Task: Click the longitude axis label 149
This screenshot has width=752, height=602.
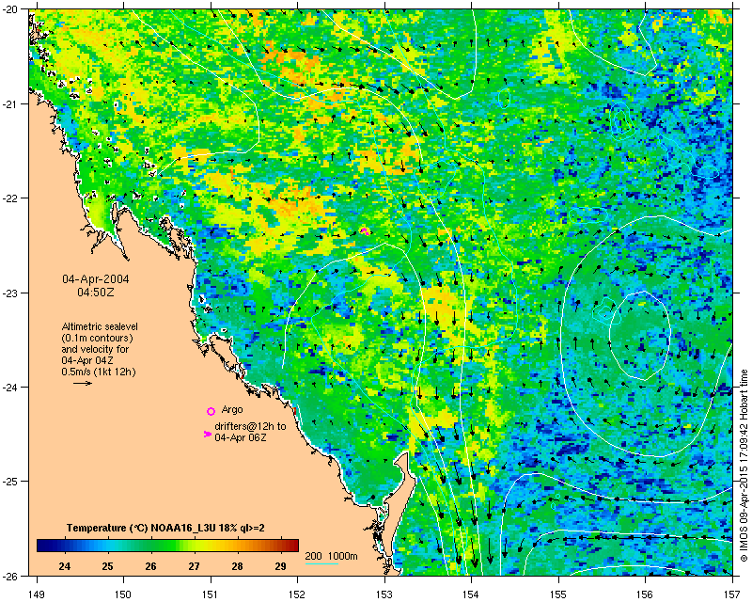Action: point(37,594)
